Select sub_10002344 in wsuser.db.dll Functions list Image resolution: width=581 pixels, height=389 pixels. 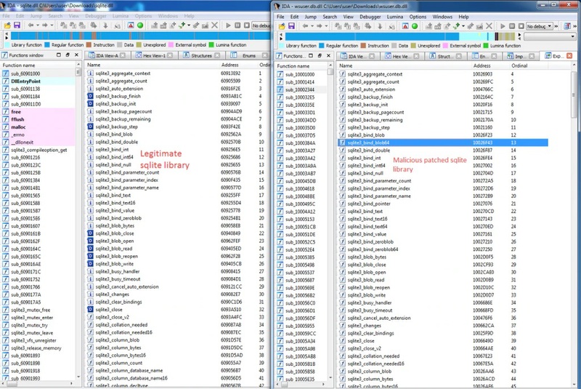point(301,89)
